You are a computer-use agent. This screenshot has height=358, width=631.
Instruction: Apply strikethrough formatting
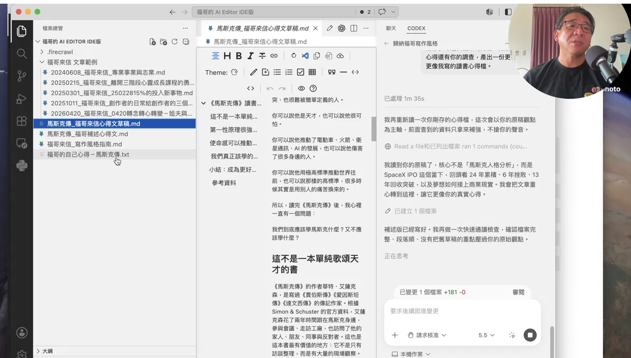[262, 56]
